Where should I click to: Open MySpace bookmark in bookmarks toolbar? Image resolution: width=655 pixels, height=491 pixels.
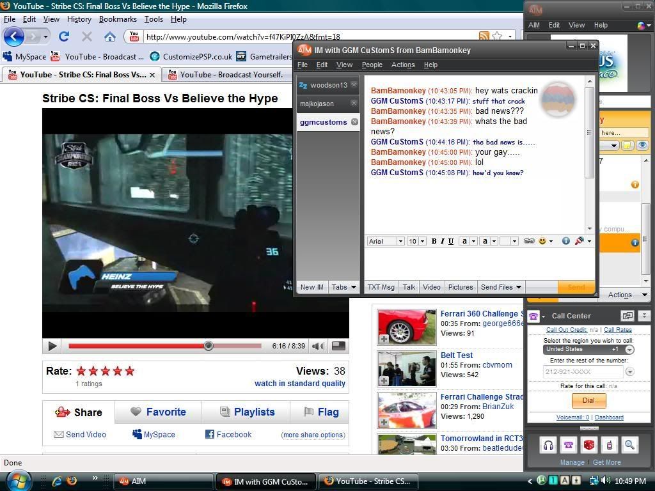(x=24, y=56)
